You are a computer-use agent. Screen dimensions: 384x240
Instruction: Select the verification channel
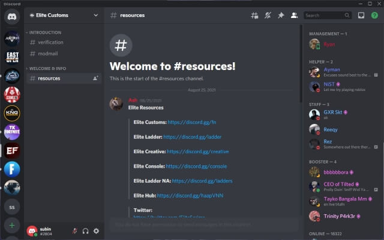50,42
